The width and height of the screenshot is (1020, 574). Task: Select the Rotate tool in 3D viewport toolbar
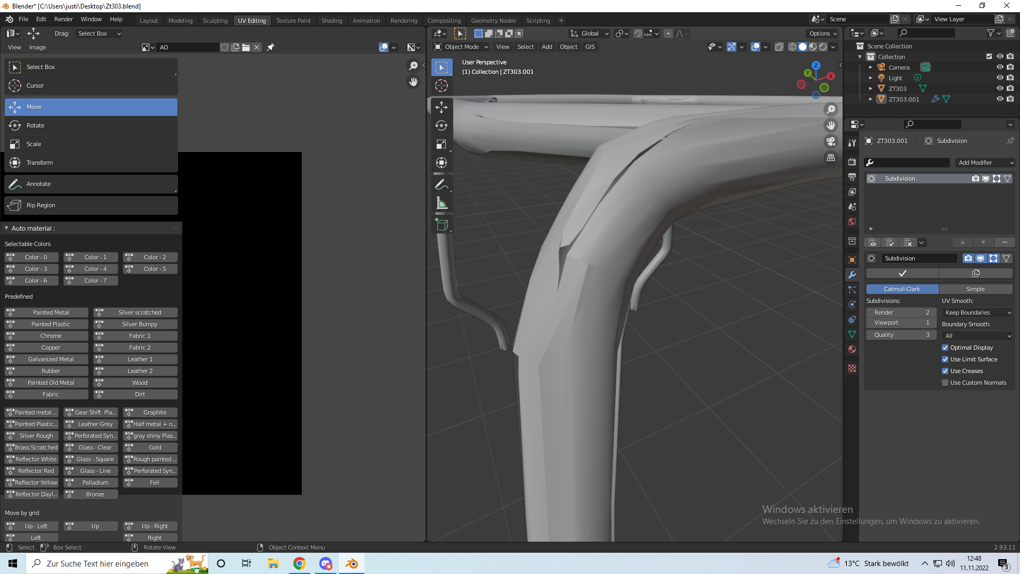(x=441, y=125)
